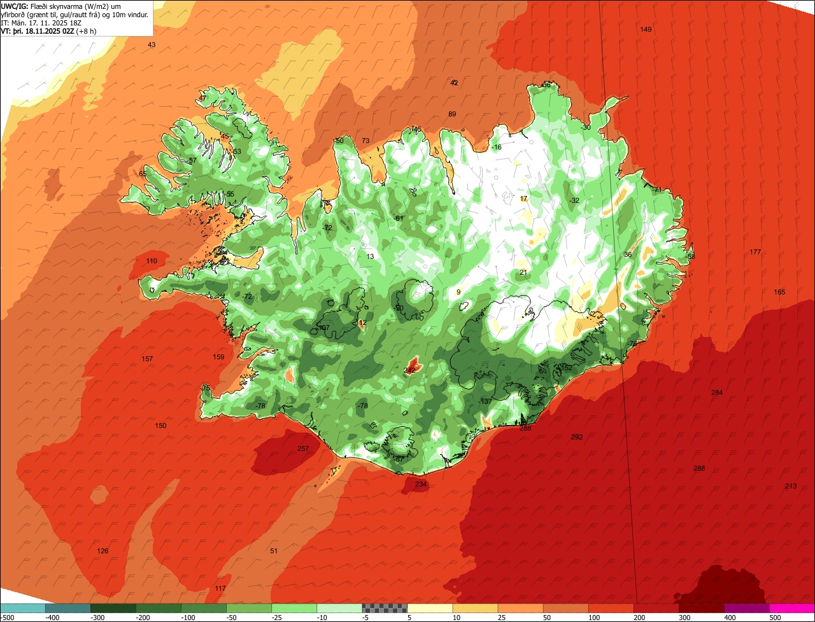Screen dimensions: 815x622
Task: Click the value 234 below the south coast
Action: pyautogui.click(x=421, y=485)
